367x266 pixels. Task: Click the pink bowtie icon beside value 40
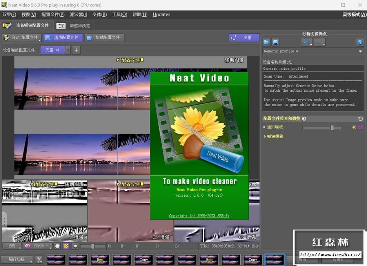tap(360, 127)
